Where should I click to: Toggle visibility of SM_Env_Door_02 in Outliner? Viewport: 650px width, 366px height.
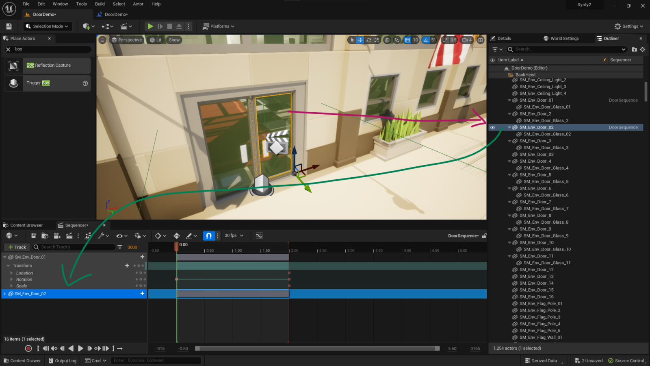click(x=493, y=127)
